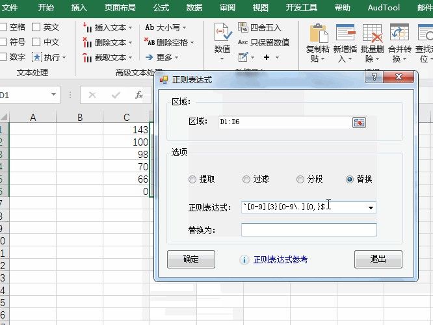Click the 退出 exit button
The height and width of the screenshot is (325, 433).
(x=378, y=259)
